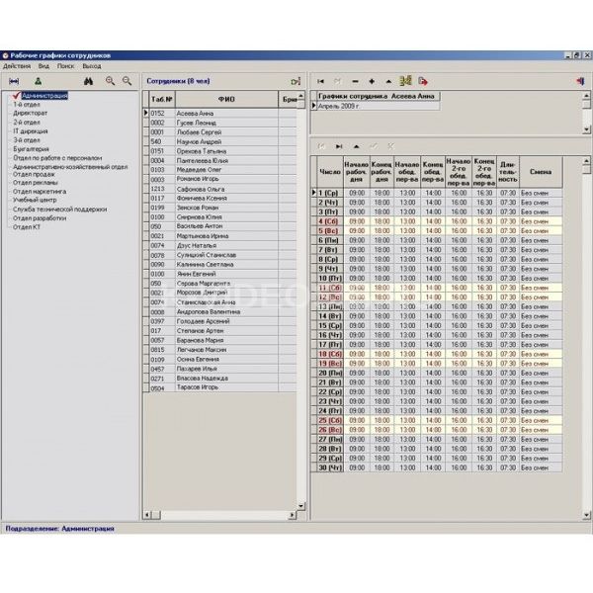593x593 pixels.
Task: Click the plus icon to add schedule
Action: [372, 80]
